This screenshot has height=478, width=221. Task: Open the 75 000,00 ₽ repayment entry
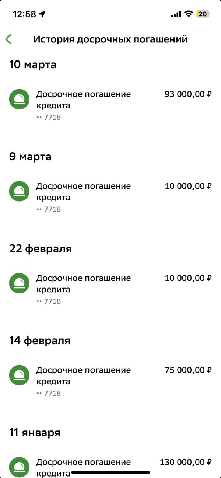pos(110,381)
